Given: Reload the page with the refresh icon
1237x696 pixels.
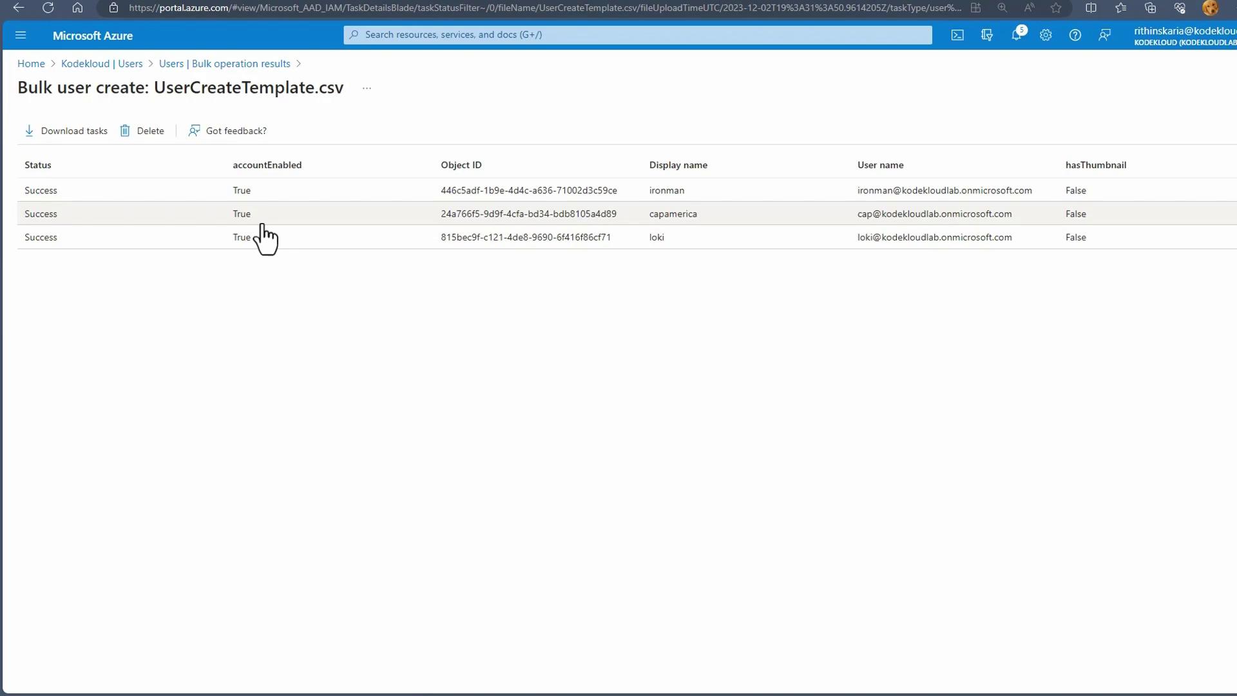Looking at the screenshot, I should coord(48,8).
